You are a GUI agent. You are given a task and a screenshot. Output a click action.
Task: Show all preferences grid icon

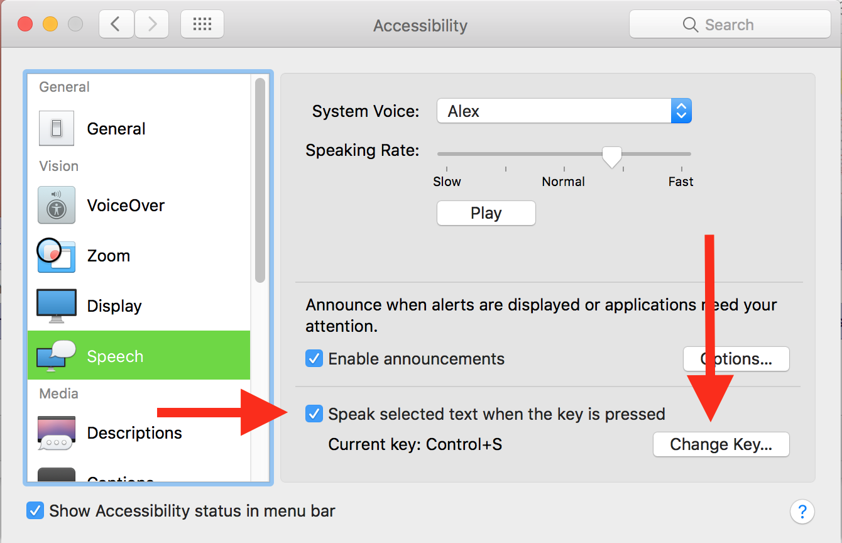click(x=202, y=25)
